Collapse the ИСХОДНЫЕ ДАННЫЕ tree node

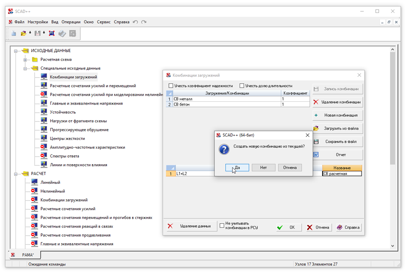click(15, 51)
